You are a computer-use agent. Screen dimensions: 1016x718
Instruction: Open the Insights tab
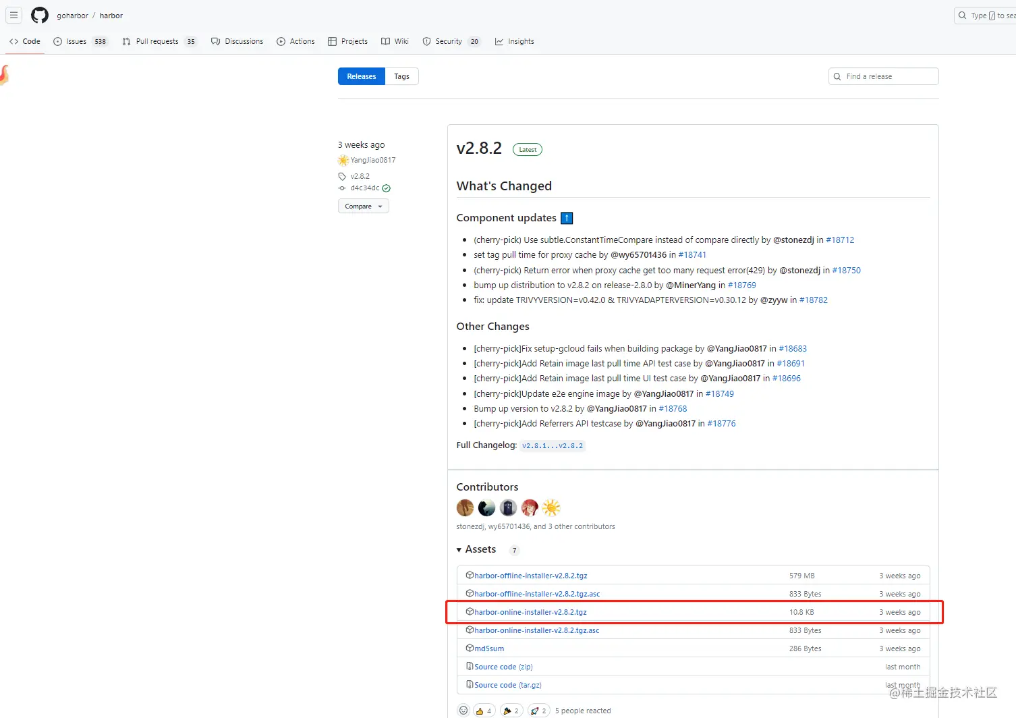514,41
